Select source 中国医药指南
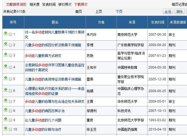 [127, 129]
